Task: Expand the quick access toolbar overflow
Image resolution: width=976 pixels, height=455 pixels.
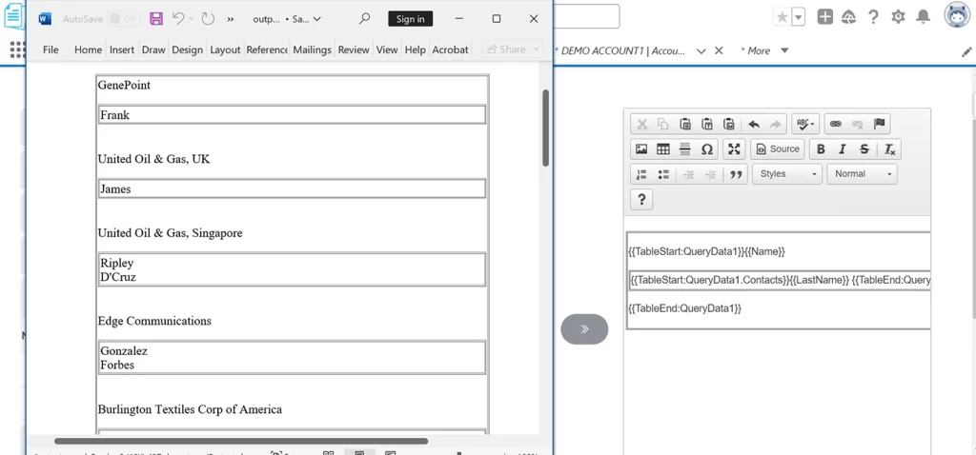Action: tap(231, 19)
